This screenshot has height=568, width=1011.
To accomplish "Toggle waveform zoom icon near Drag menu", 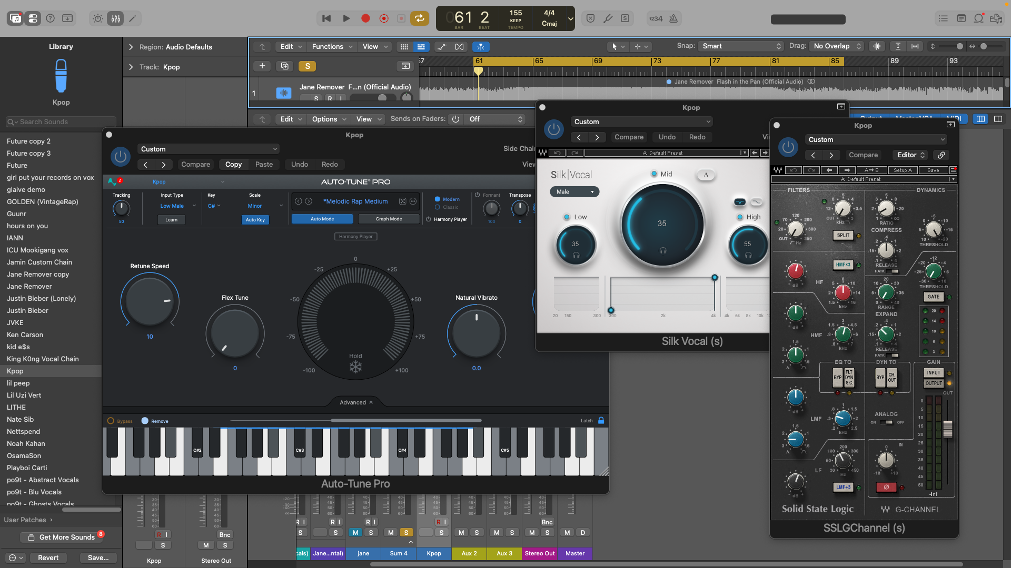I will pyautogui.click(x=877, y=46).
